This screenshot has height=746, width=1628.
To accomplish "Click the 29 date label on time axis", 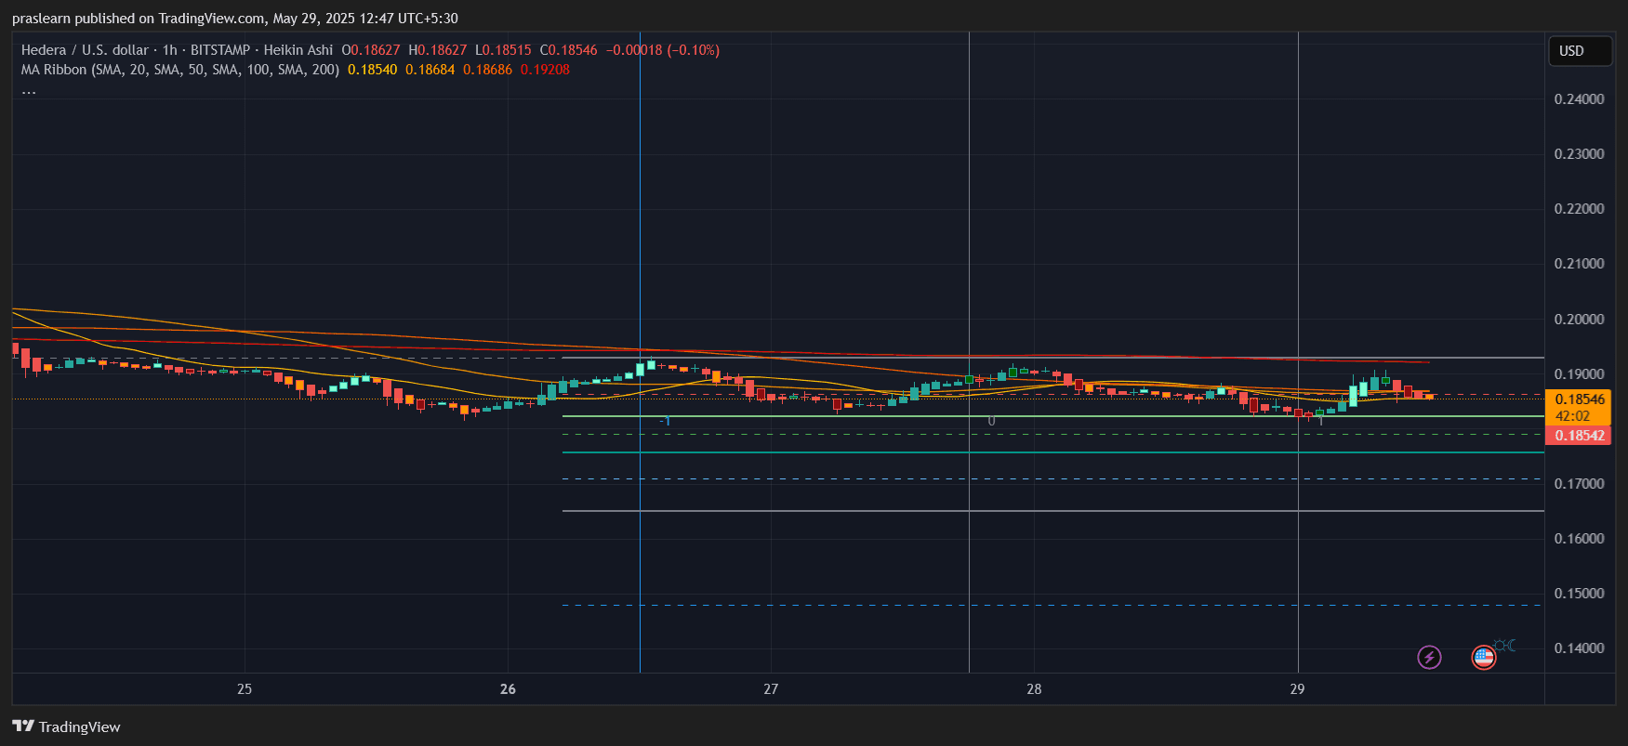I will (1297, 689).
